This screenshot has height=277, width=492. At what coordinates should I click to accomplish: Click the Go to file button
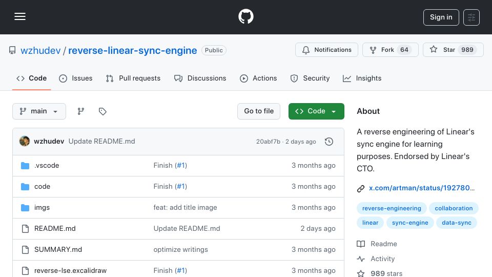point(258,111)
